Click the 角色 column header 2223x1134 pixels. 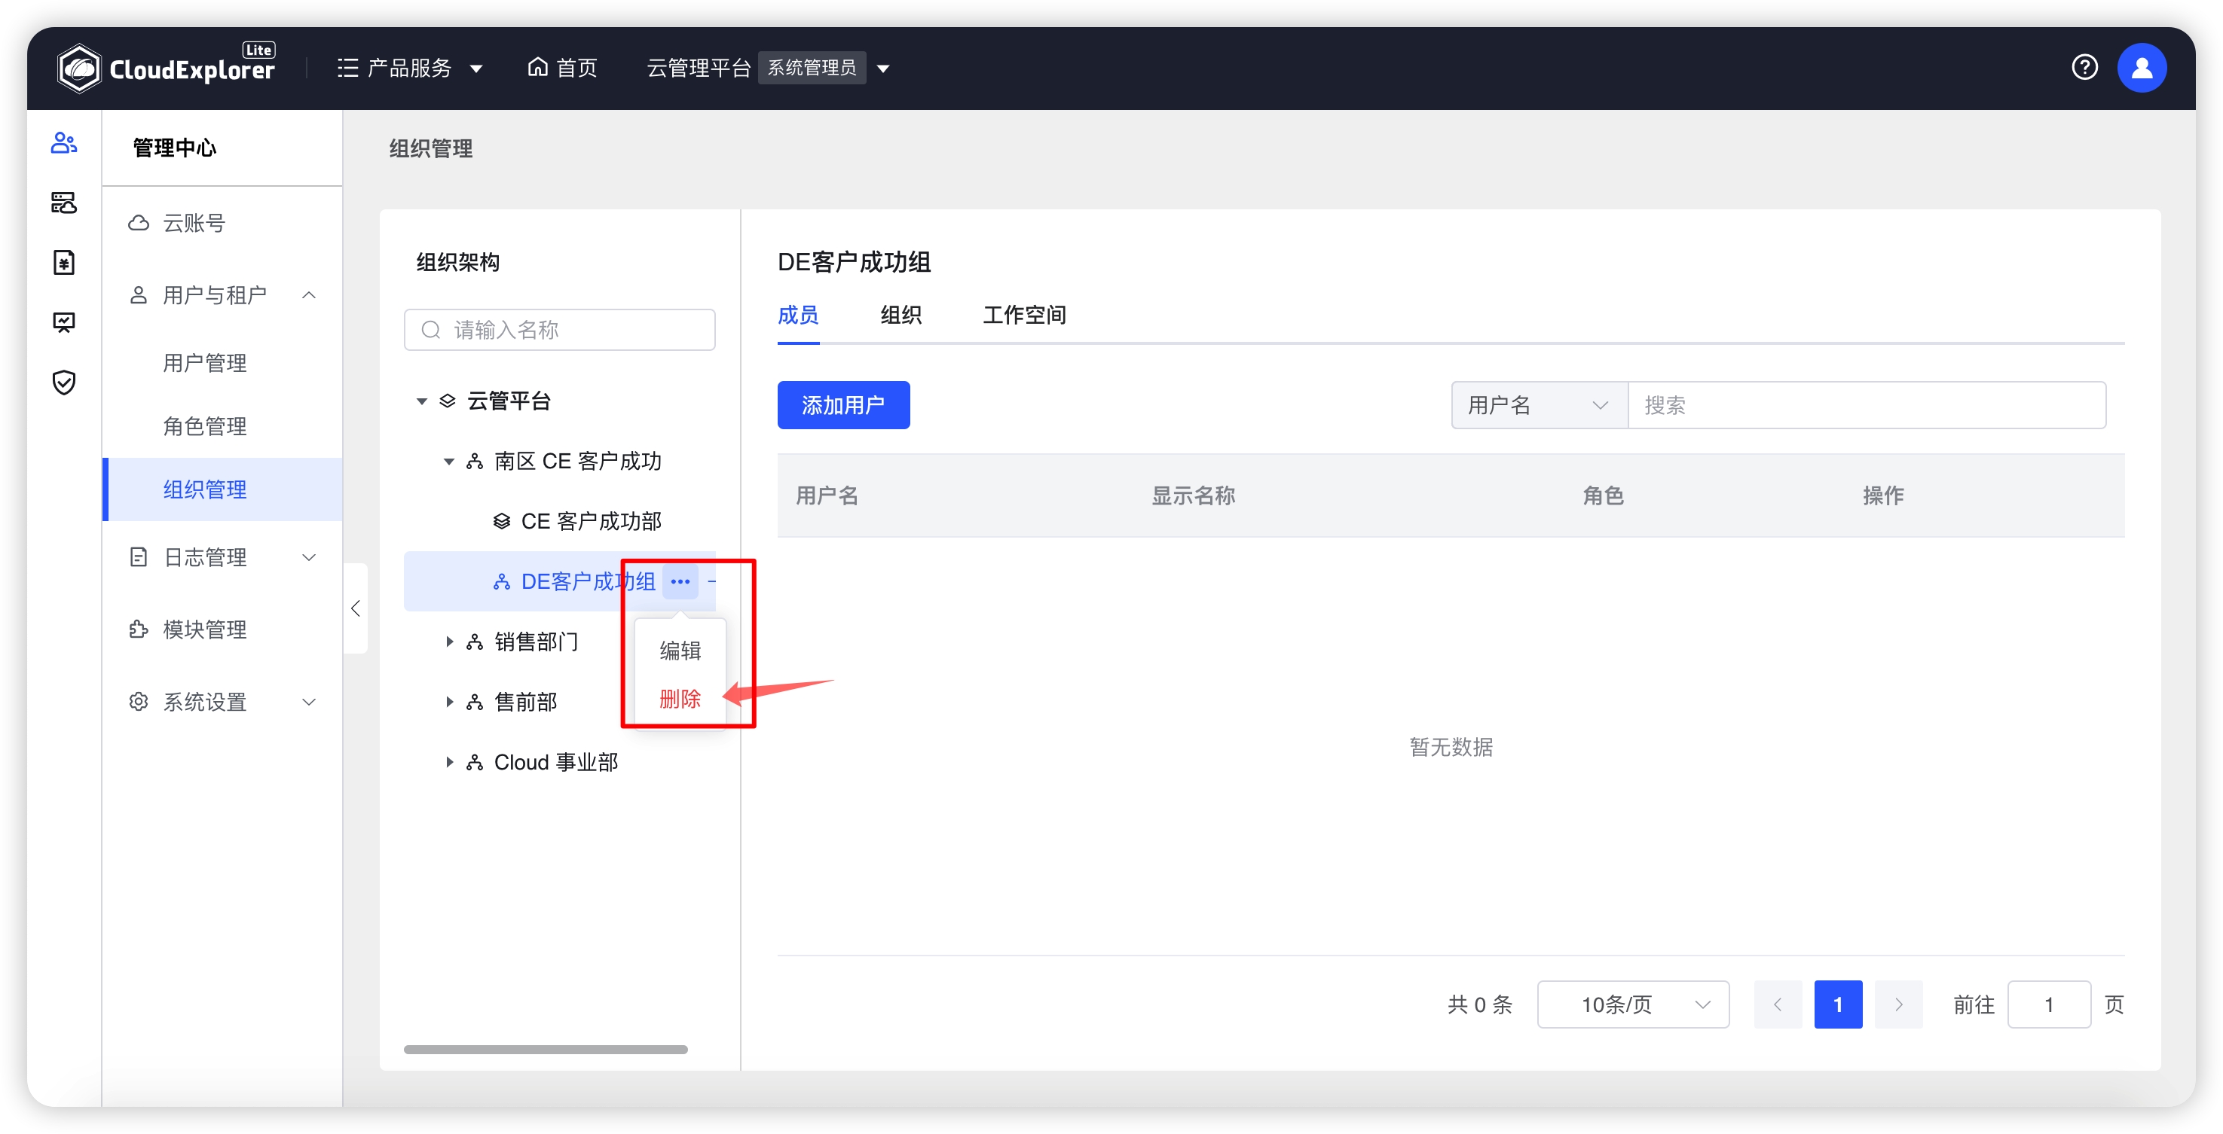click(1603, 495)
